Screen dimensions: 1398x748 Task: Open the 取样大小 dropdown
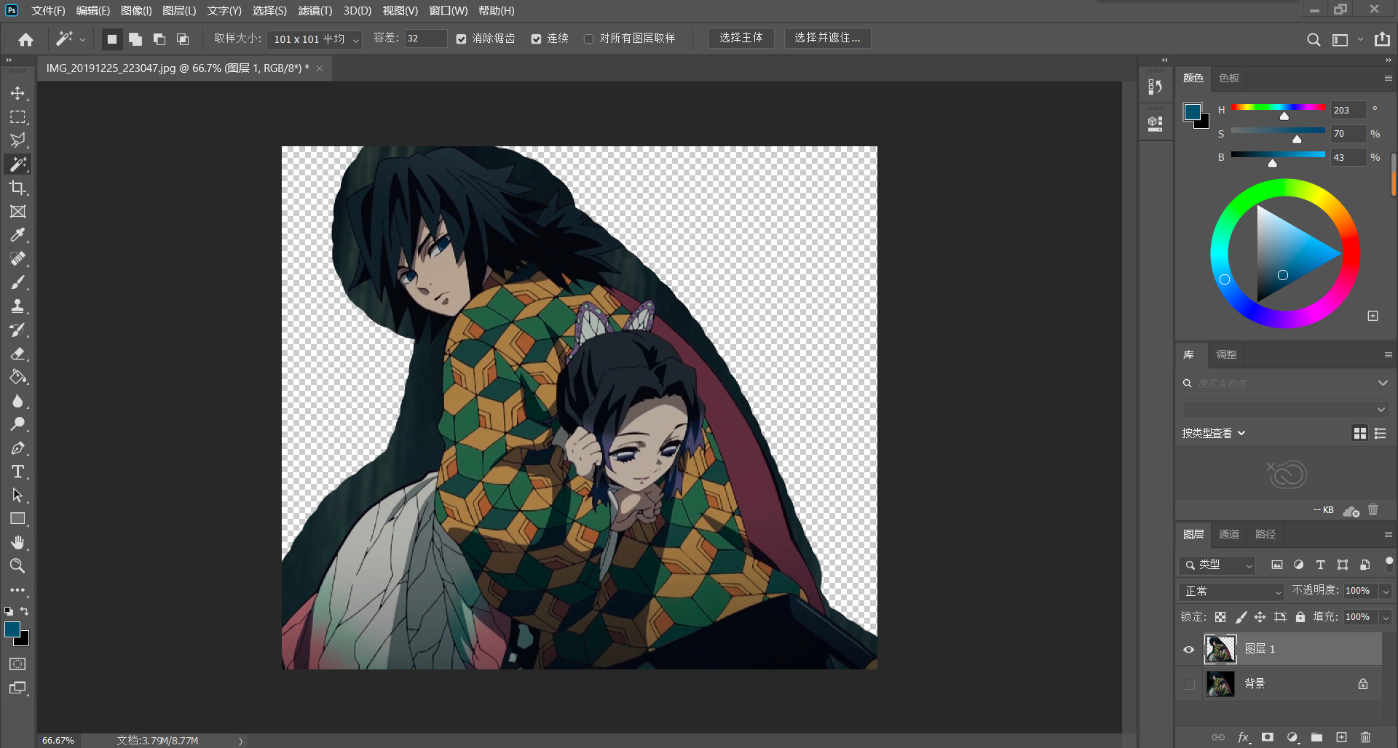355,39
